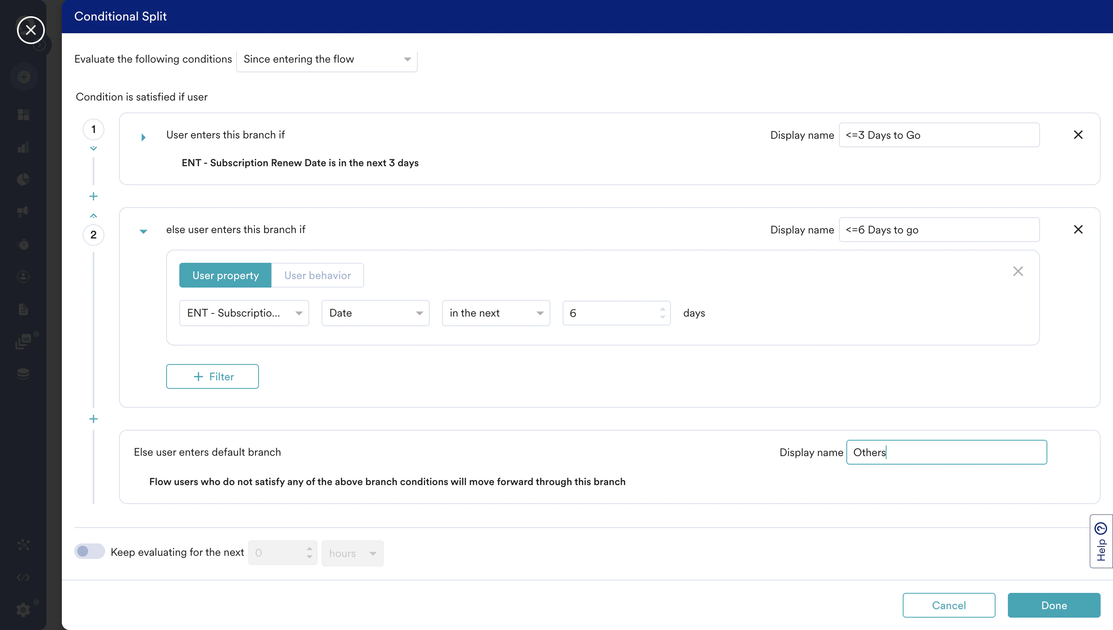Open the 'ENT - Subscriptio...' property dropdown
The height and width of the screenshot is (630, 1113).
244,313
